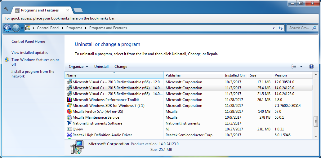This screenshot has width=321, height=158.
Task: Click the Programs and Features tab icon
Action: point(17,10)
